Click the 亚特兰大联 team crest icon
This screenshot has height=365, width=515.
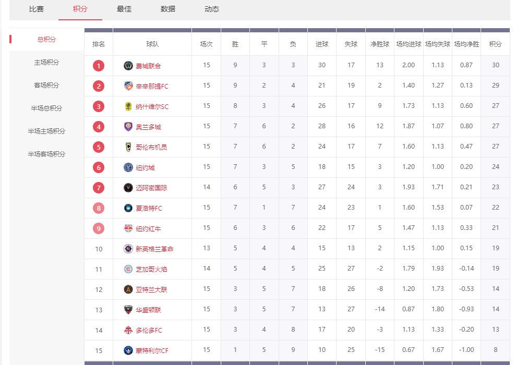[x=128, y=289]
